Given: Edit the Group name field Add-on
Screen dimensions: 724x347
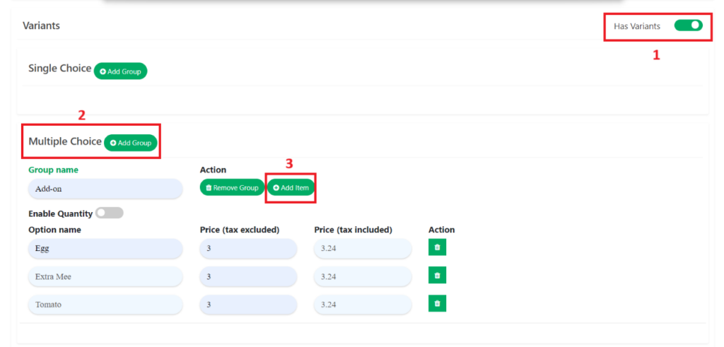Looking at the screenshot, I should click(x=105, y=189).
